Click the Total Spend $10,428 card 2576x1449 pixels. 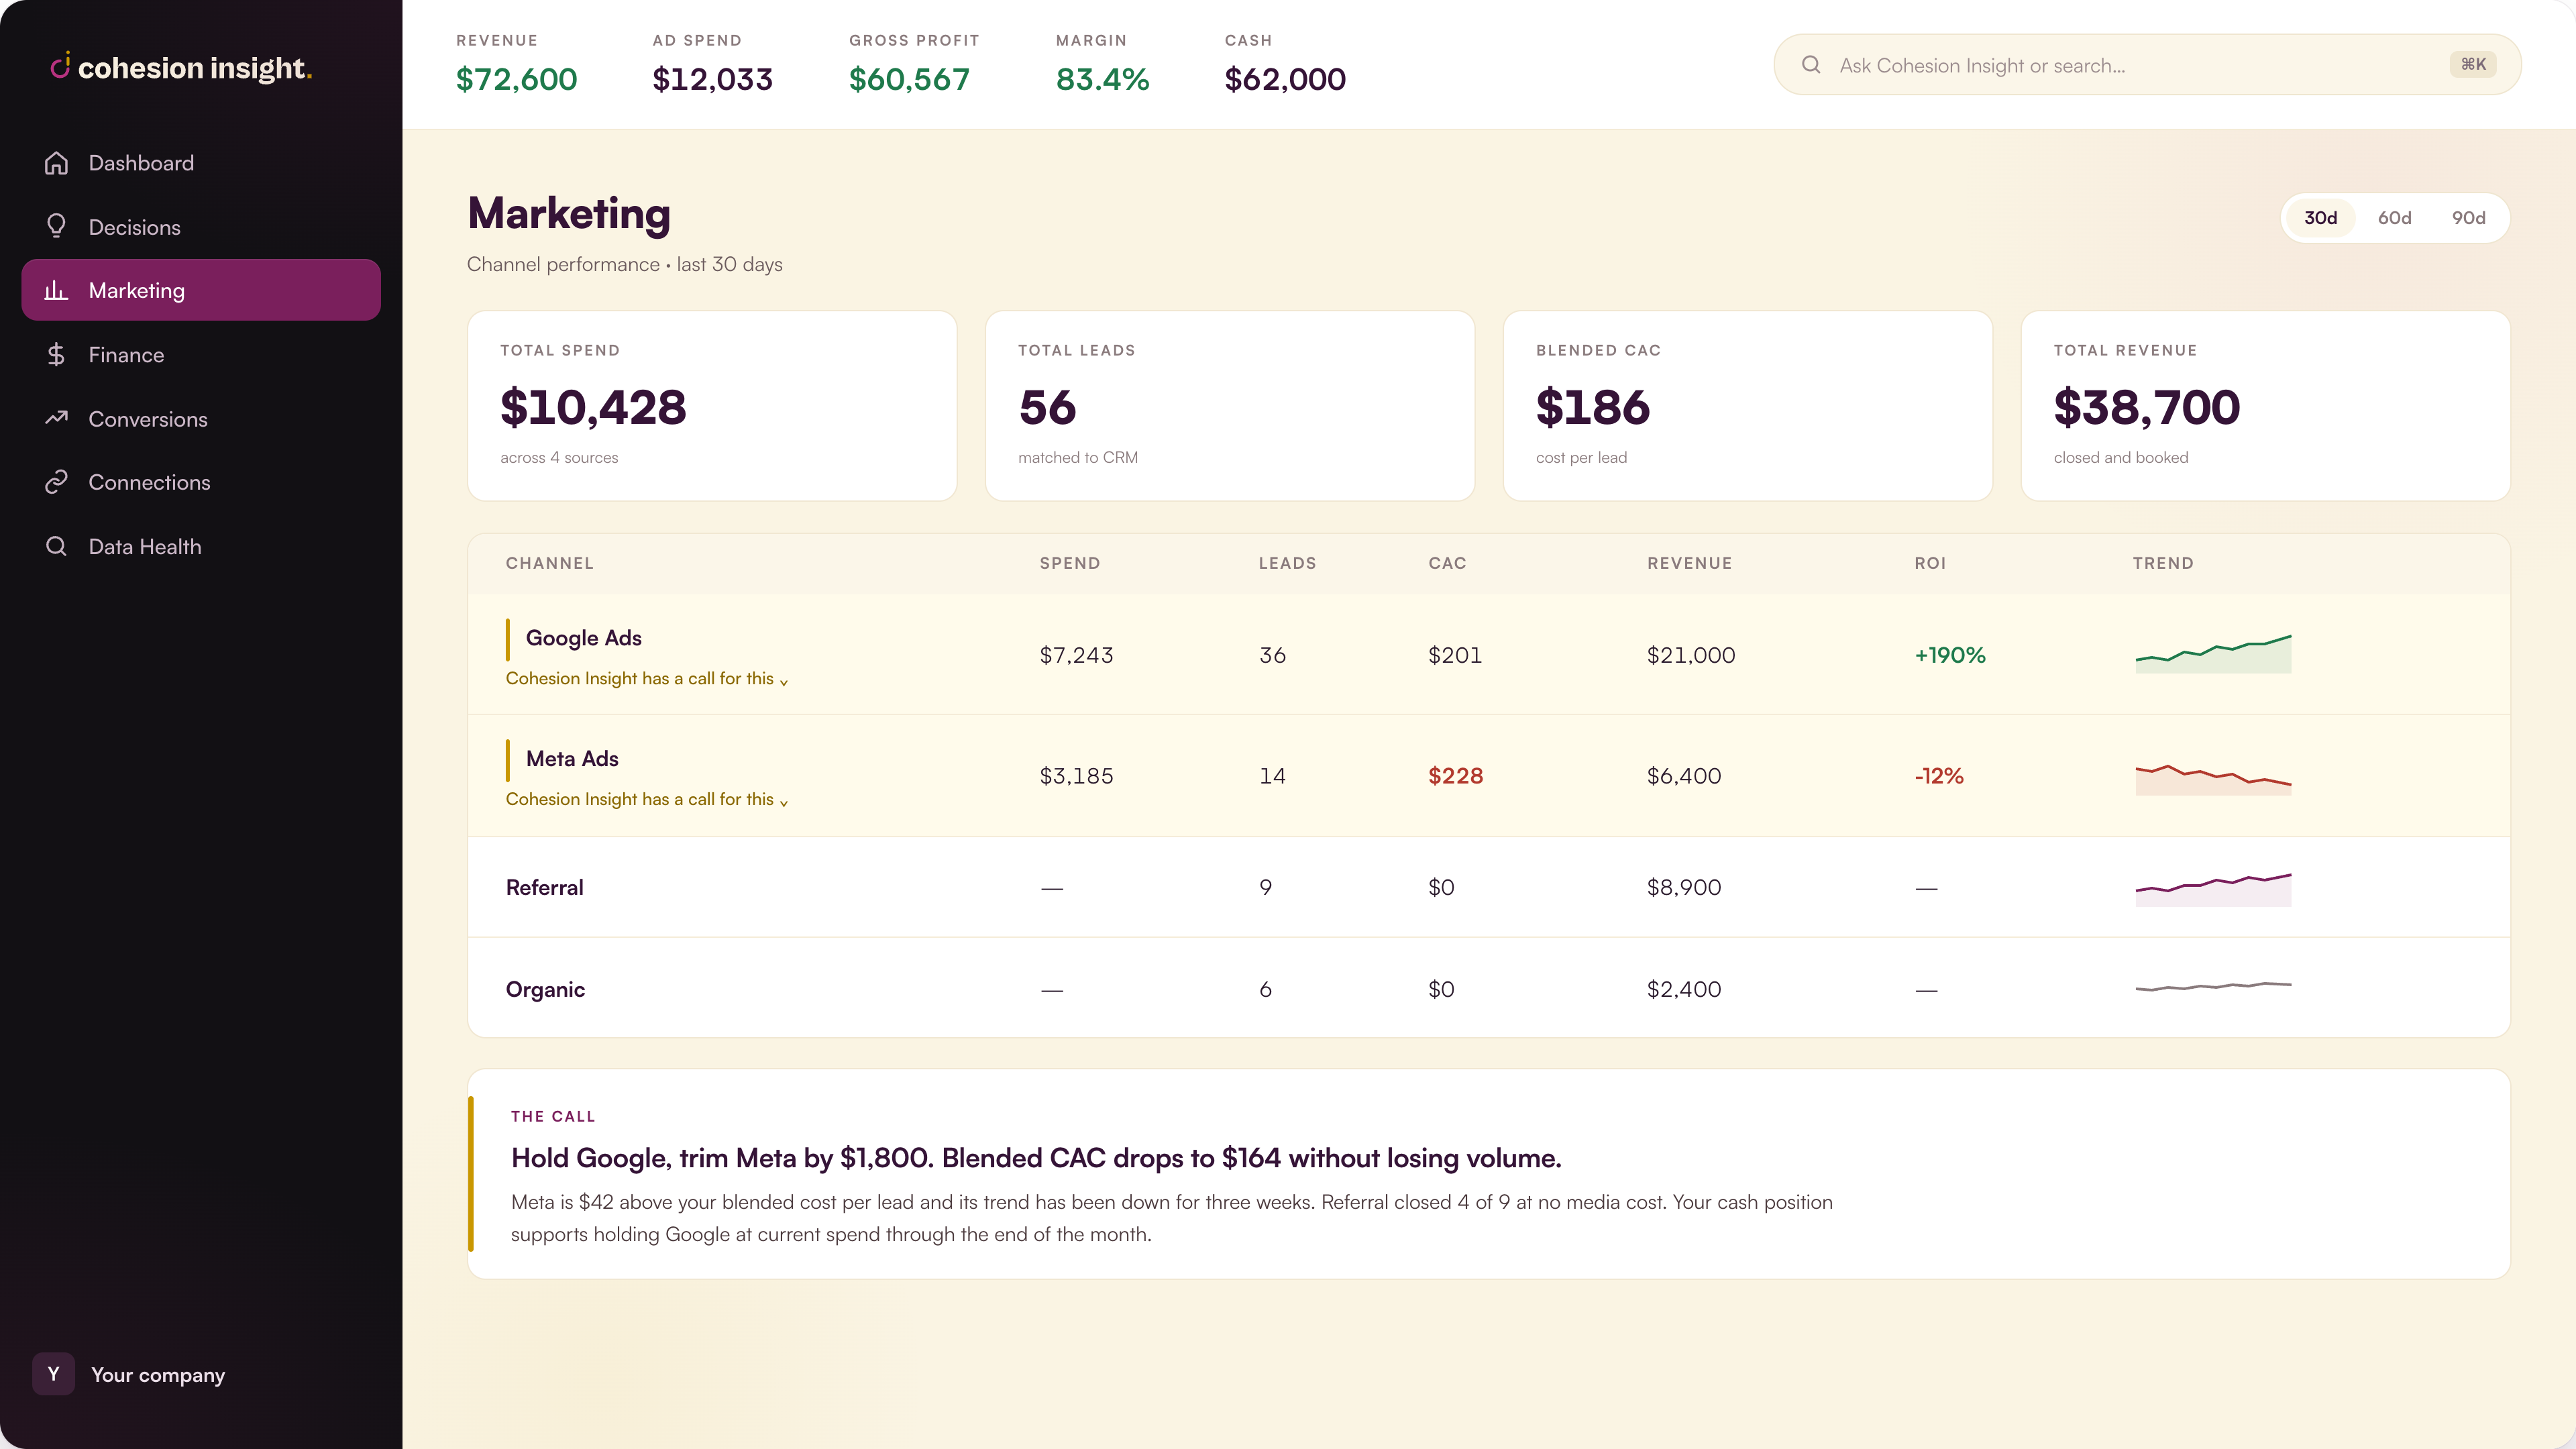(712, 405)
